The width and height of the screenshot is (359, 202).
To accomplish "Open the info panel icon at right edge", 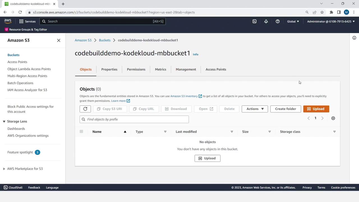I will pyautogui.click(x=354, y=38).
